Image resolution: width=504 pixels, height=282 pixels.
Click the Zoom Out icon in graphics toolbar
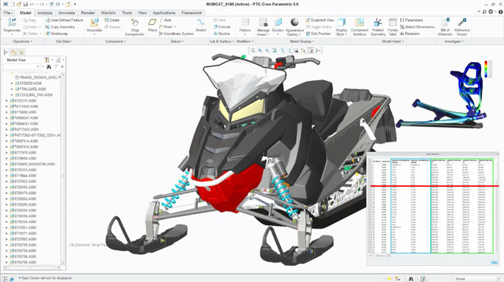[267, 51]
